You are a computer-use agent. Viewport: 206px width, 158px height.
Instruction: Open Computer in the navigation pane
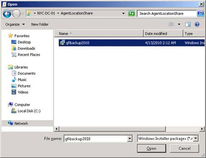click(22, 105)
